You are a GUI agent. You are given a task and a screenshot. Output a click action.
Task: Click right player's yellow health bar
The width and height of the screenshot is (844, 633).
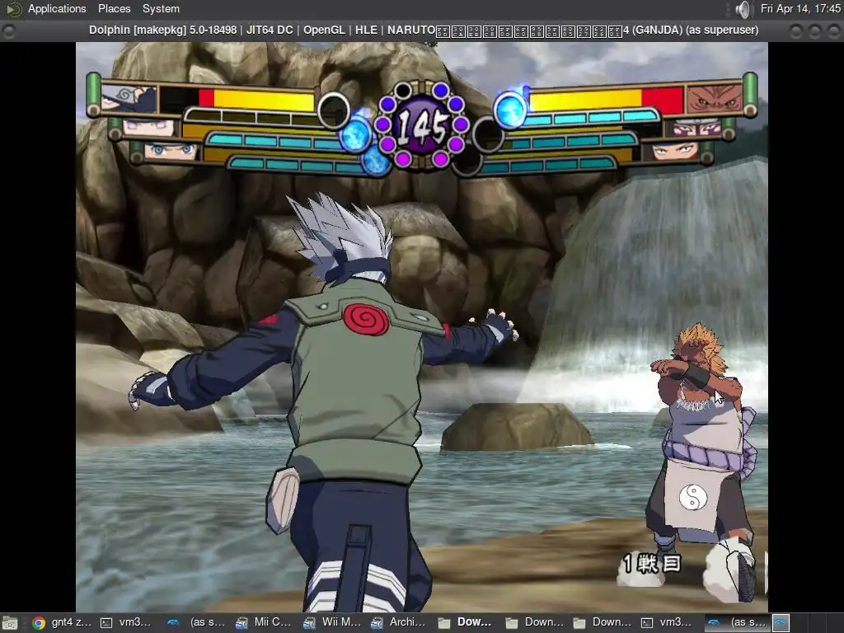click(x=586, y=100)
